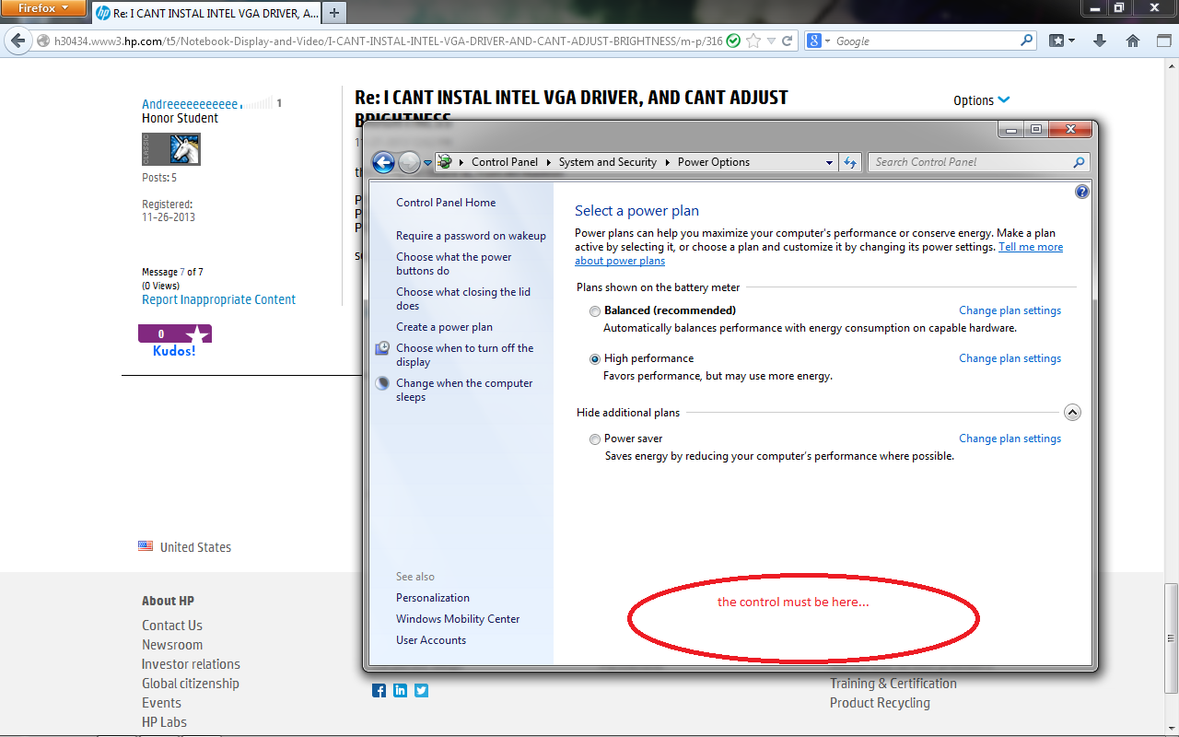Go to home page via house icon
This screenshot has width=1179, height=737.
[x=1134, y=41]
